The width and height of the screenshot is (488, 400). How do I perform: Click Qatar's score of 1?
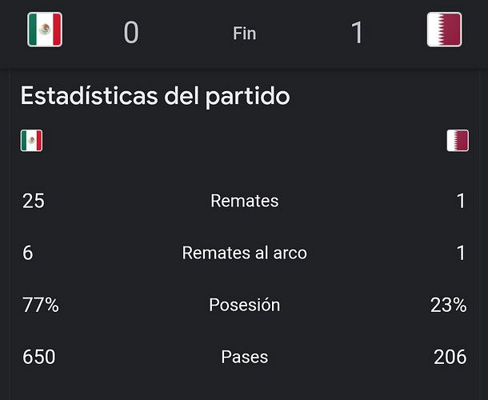pyautogui.click(x=357, y=32)
